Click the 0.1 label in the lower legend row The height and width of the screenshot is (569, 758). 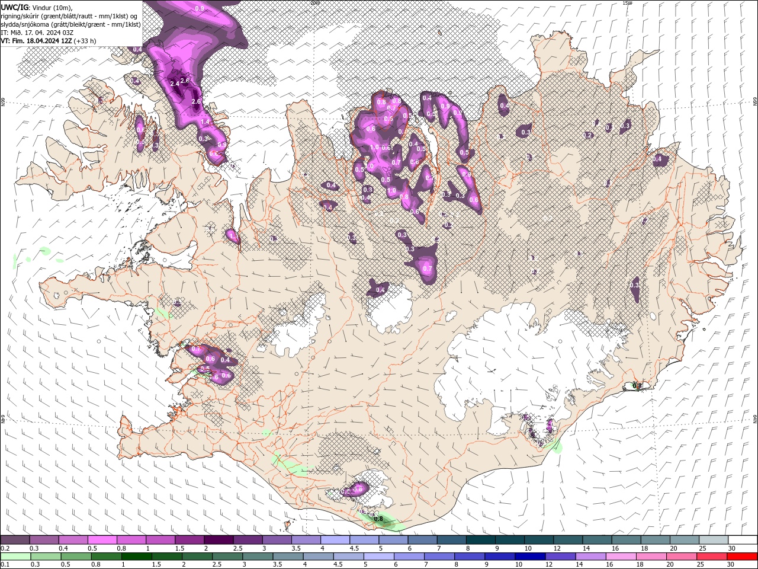coord(5,565)
